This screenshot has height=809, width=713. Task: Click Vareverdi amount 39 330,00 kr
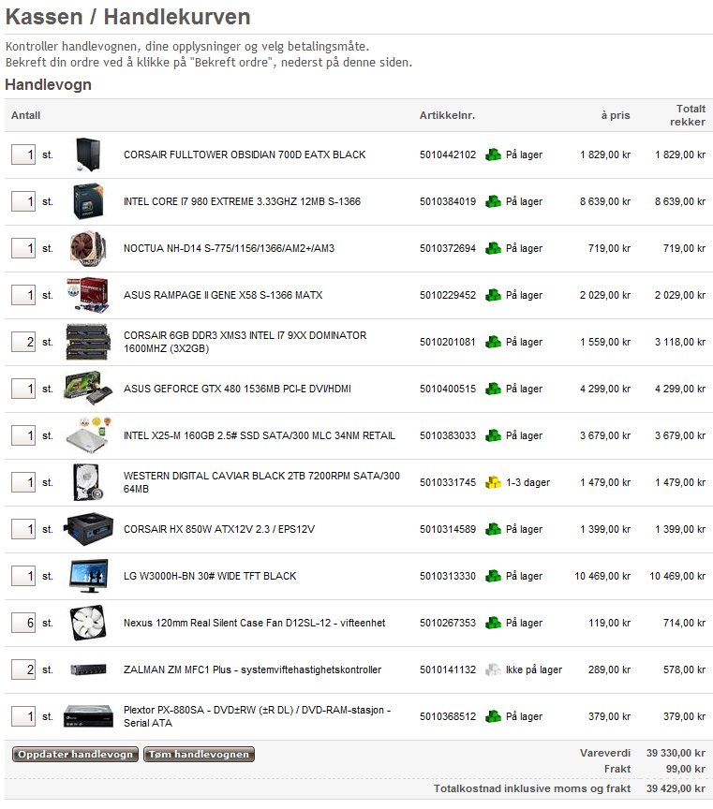pos(676,753)
